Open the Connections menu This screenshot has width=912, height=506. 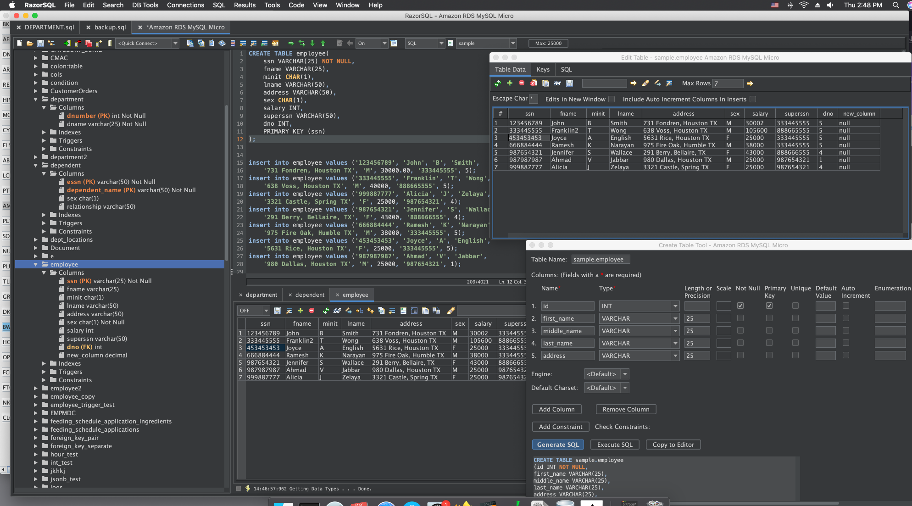[185, 5]
